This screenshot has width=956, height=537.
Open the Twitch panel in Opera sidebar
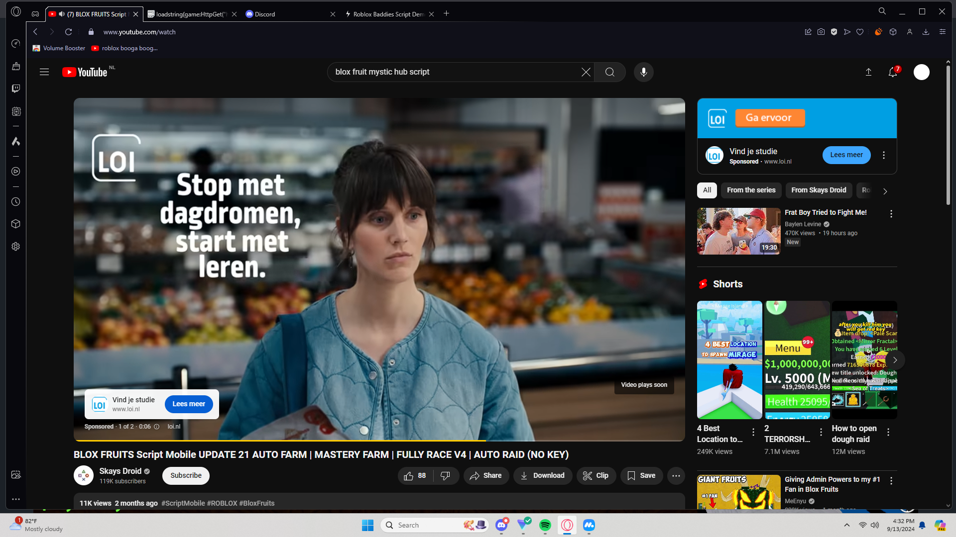click(x=16, y=89)
